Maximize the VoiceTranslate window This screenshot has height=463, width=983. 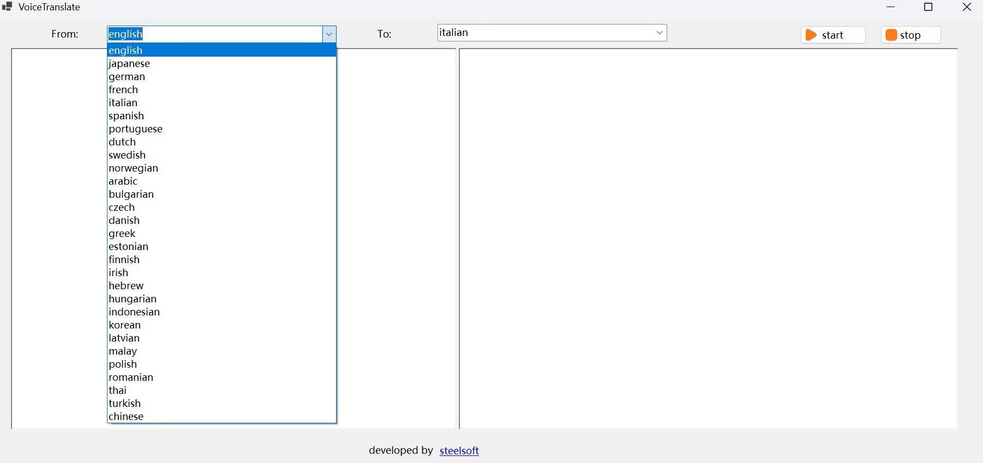928,7
